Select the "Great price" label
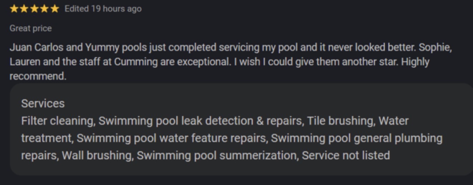Screen dimensions: 473x185 click(30, 28)
